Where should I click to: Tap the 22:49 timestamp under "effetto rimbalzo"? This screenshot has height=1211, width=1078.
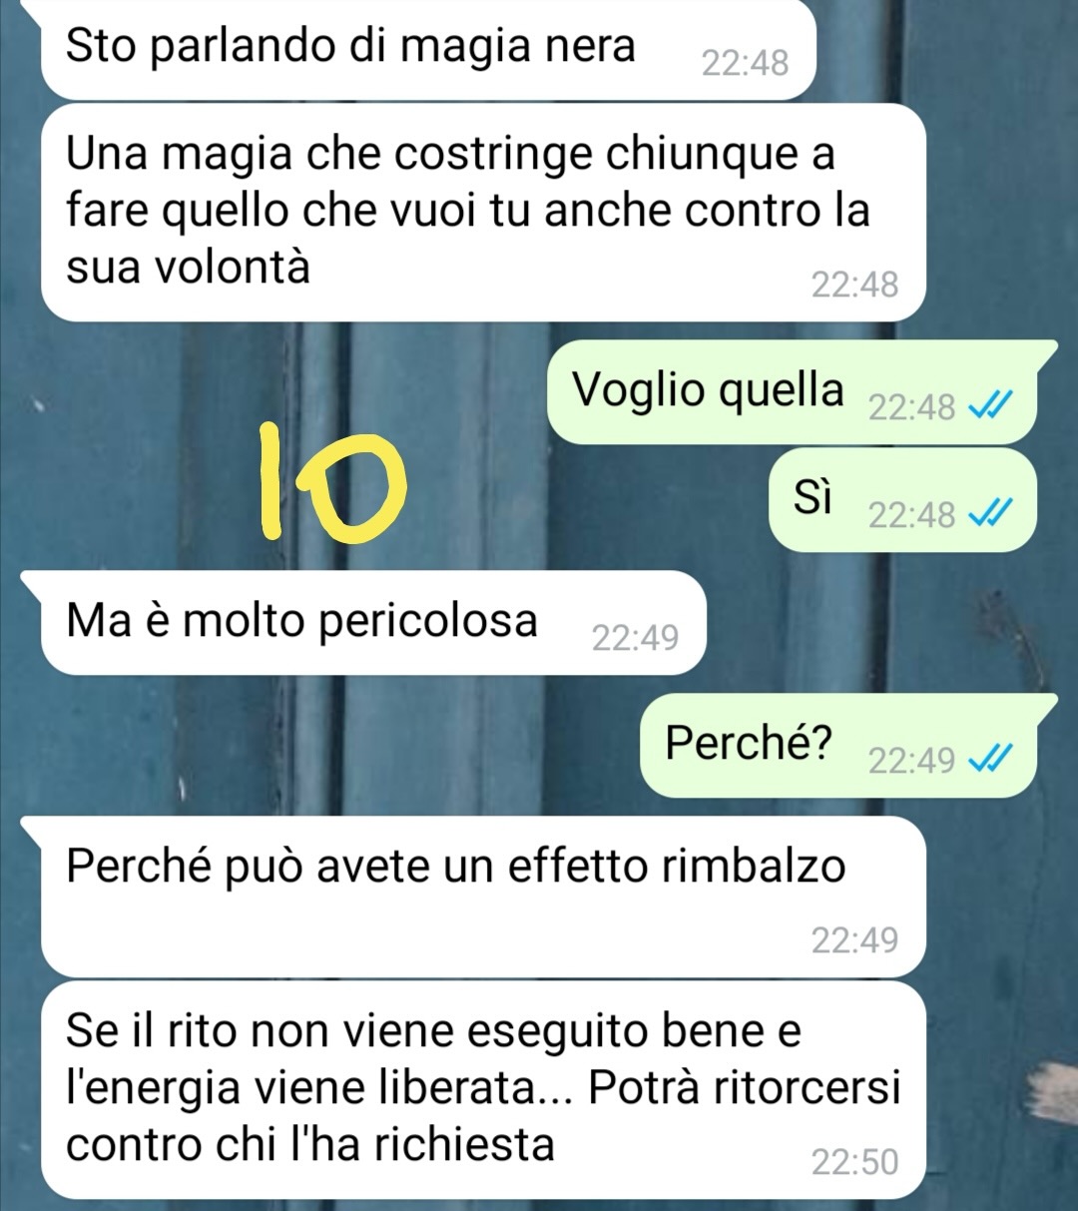(x=854, y=939)
